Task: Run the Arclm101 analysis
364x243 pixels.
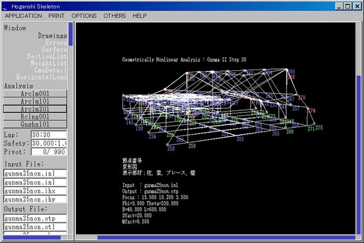Action: pos(35,101)
